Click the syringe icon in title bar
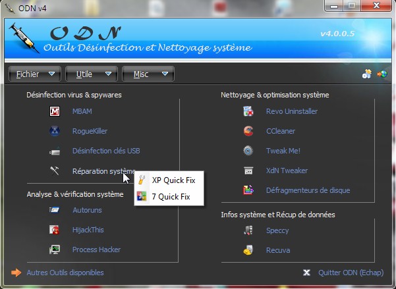Screen dimensions: 396x289 click(10, 8)
